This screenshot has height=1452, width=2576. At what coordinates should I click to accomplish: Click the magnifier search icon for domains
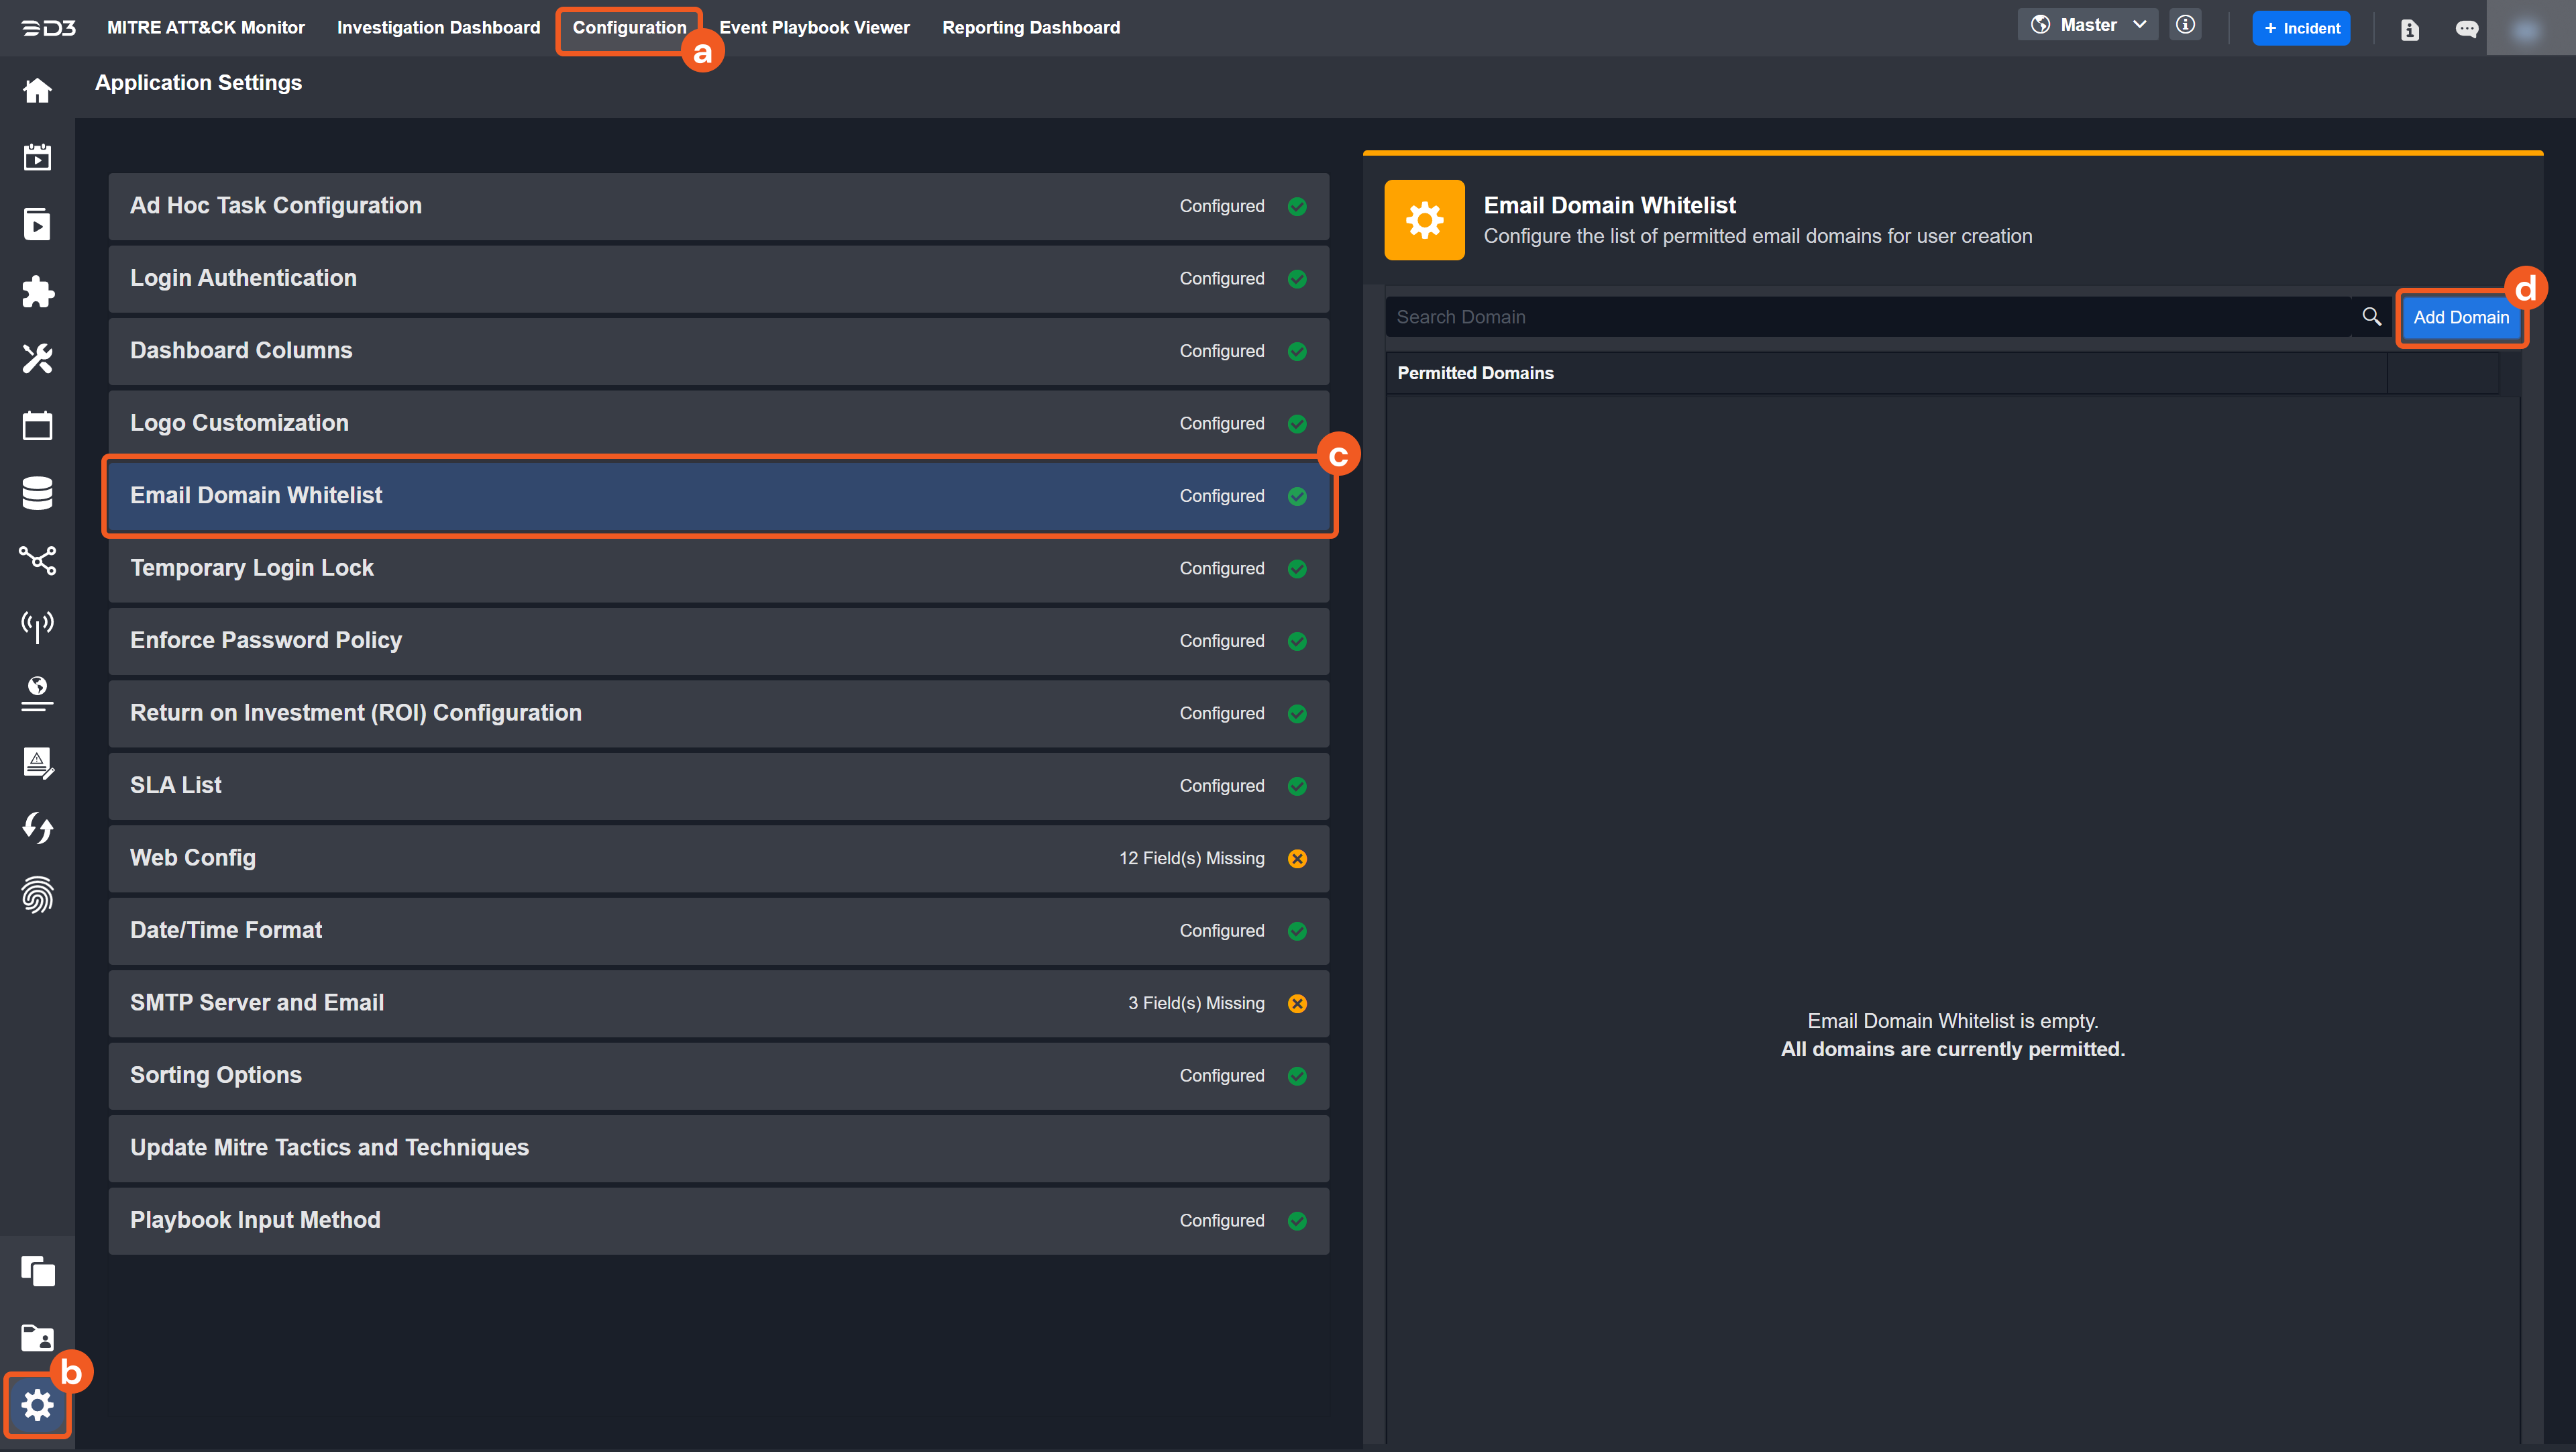pyautogui.click(x=2371, y=317)
